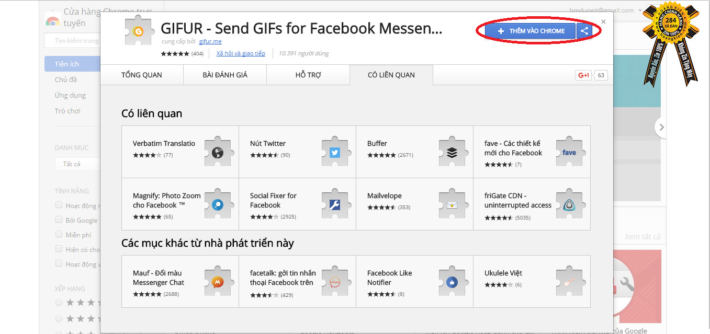The image size is (710, 334).
Task: Click the Magnify Photo Zoom magnifier icon
Action: [218, 204]
